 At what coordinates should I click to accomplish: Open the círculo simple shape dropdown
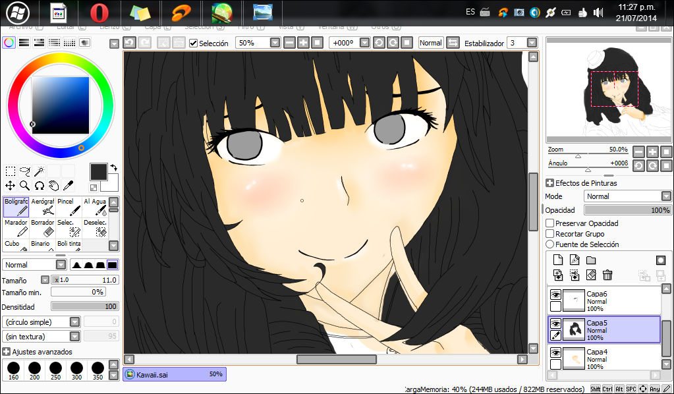75,322
